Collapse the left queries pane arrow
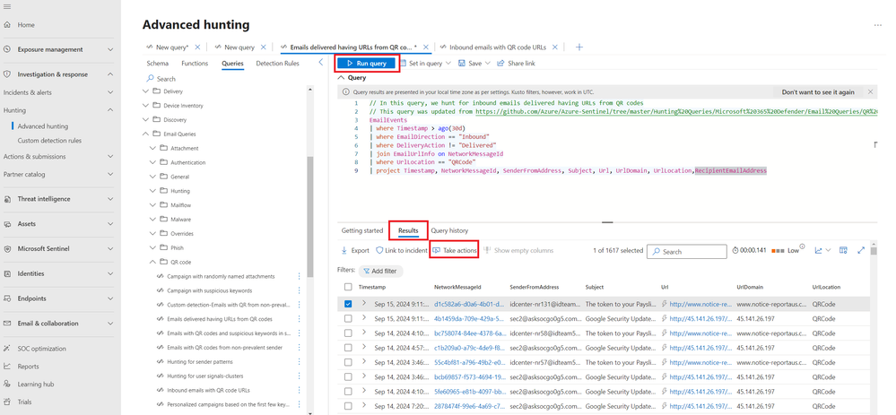 point(320,63)
